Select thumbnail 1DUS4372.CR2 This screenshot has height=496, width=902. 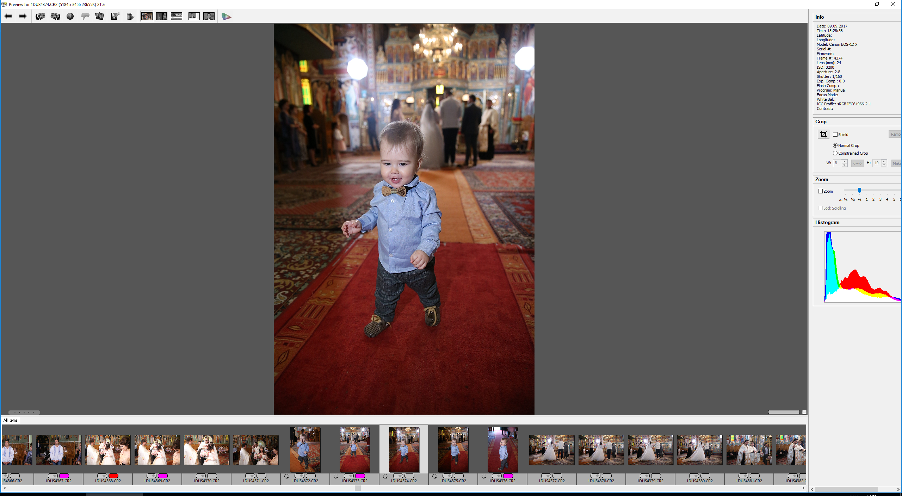pos(305,449)
